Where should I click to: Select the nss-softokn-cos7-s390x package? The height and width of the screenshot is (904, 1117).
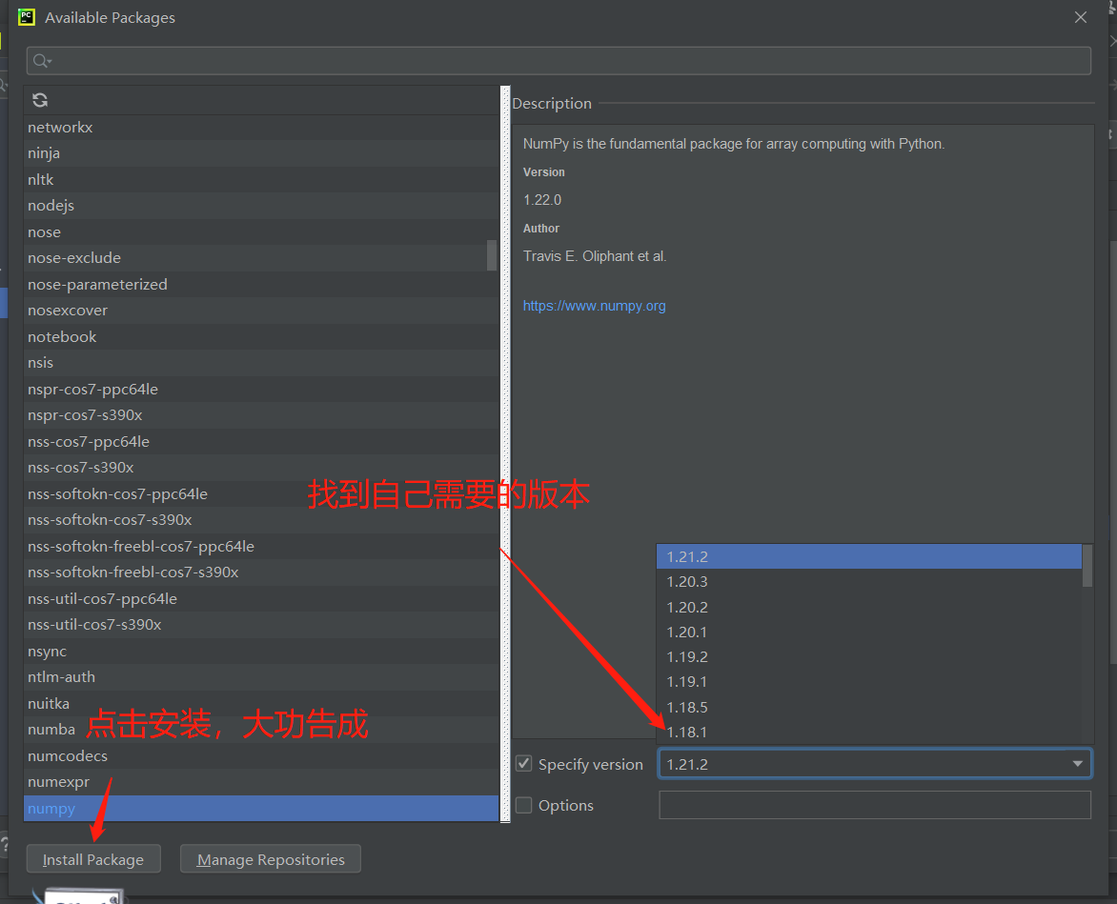261,519
